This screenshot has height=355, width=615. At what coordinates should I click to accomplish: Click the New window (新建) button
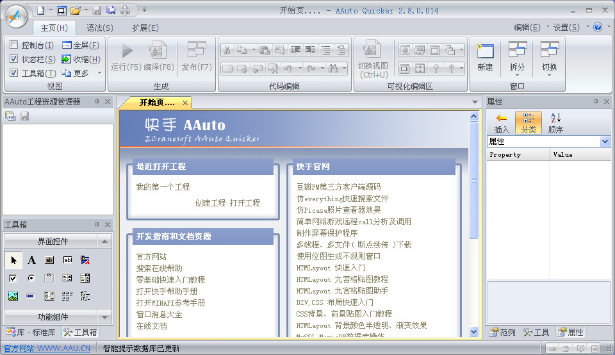click(485, 57)
